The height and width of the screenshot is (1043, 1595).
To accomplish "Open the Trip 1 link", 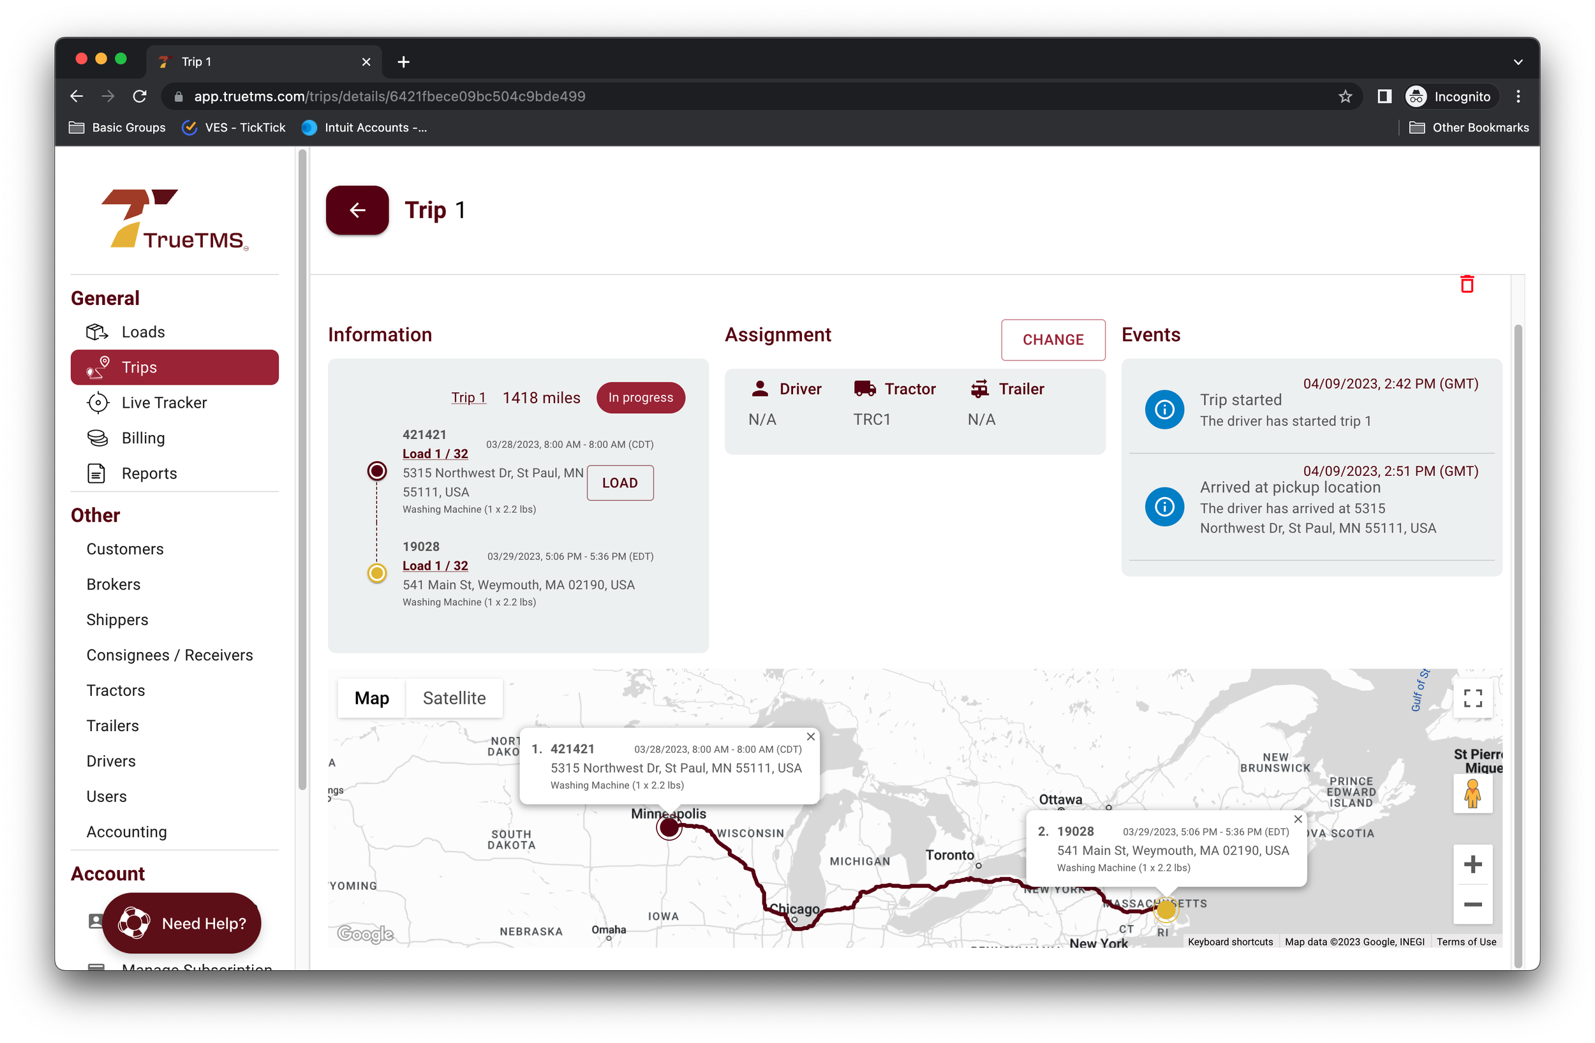I will (468, 398).
